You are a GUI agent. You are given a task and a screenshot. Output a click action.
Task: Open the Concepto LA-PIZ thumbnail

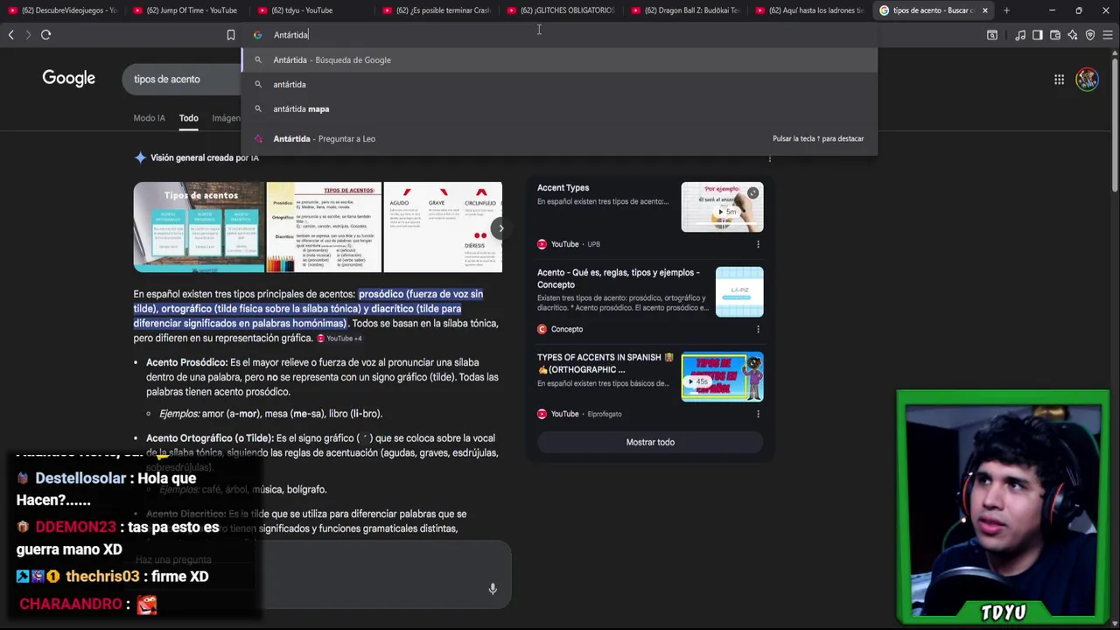pos(739,292)
